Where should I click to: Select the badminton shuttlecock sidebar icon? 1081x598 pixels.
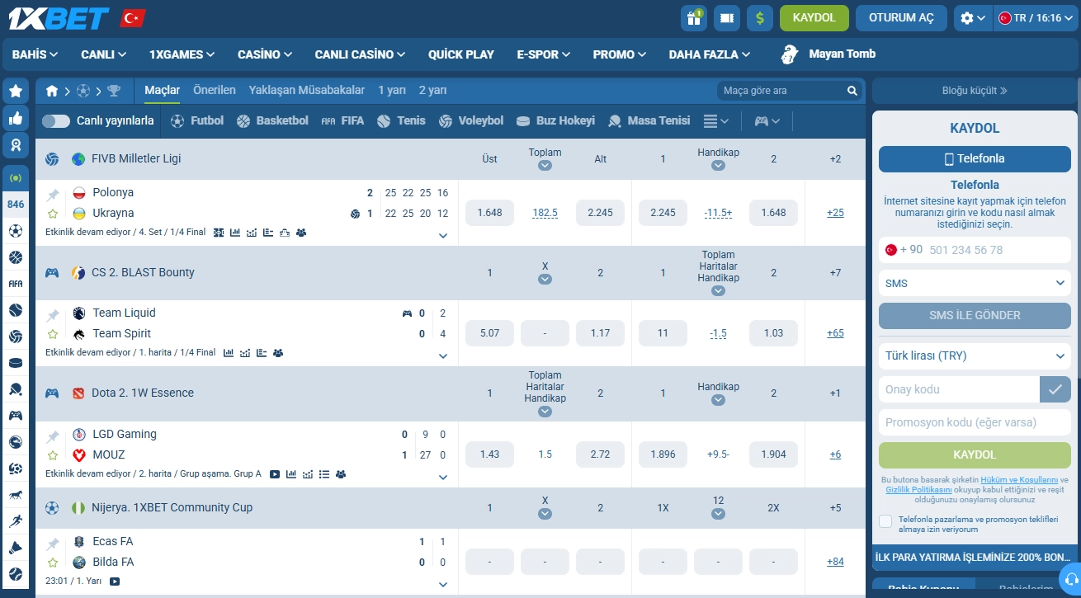(x=16, y=548)
